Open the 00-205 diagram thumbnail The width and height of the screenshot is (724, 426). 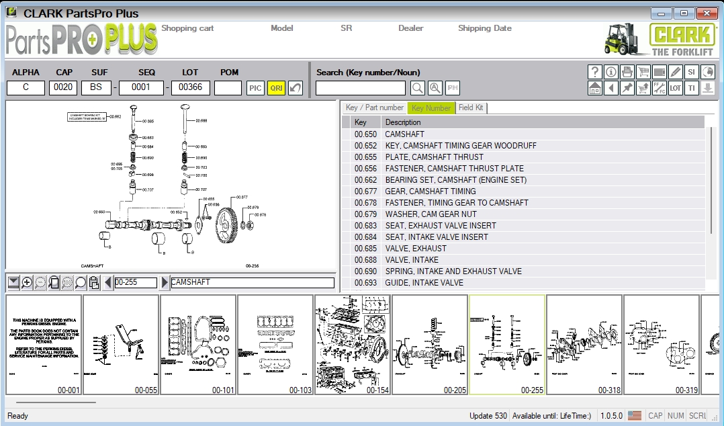pos(430,344)
